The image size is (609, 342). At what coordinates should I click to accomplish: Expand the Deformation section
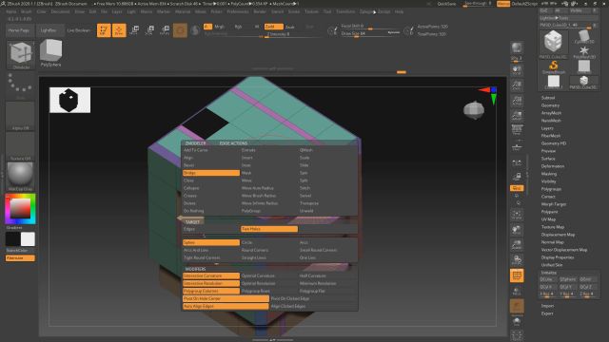coord(552,166)
